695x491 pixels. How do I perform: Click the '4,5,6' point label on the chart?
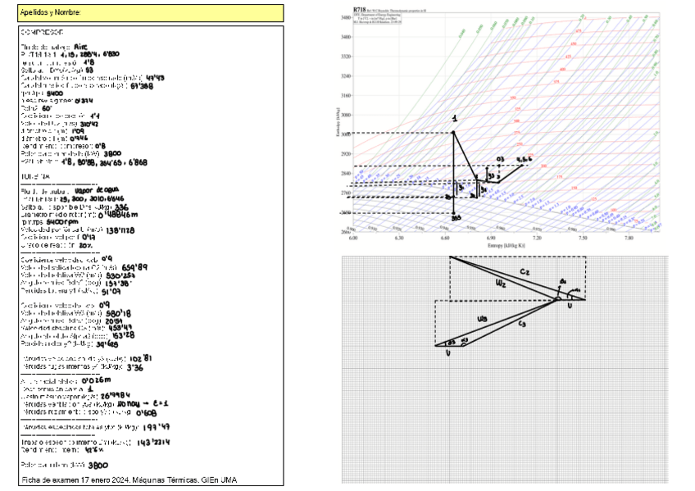click(524, 158)
